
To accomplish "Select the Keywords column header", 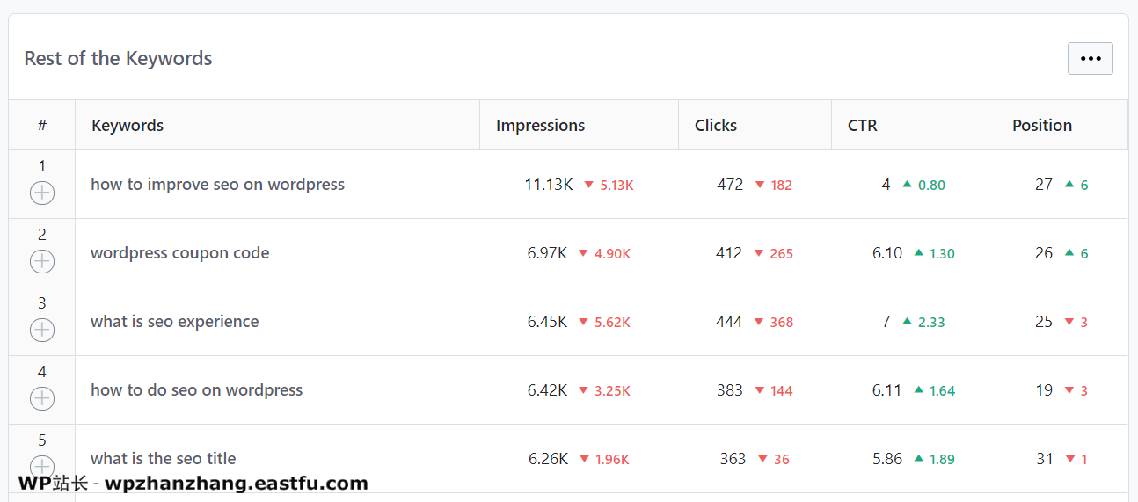I will coord(128,125).
